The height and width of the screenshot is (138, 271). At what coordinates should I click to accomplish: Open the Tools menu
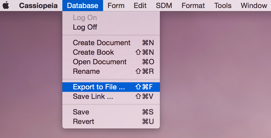pos(223,6)
